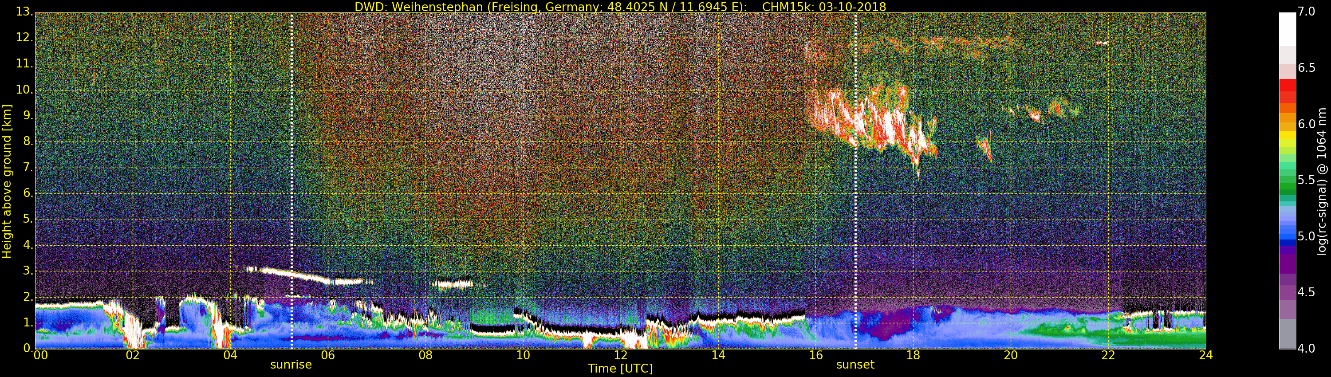Click the height axis tick "13."
This screenshot has height=377, width=1331.
tap(24, 12)
